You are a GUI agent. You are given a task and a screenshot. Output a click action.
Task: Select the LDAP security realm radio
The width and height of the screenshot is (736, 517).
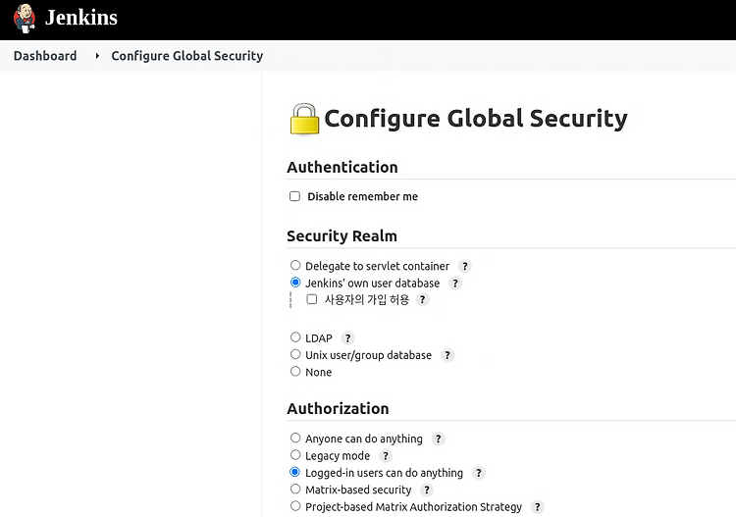295,337
